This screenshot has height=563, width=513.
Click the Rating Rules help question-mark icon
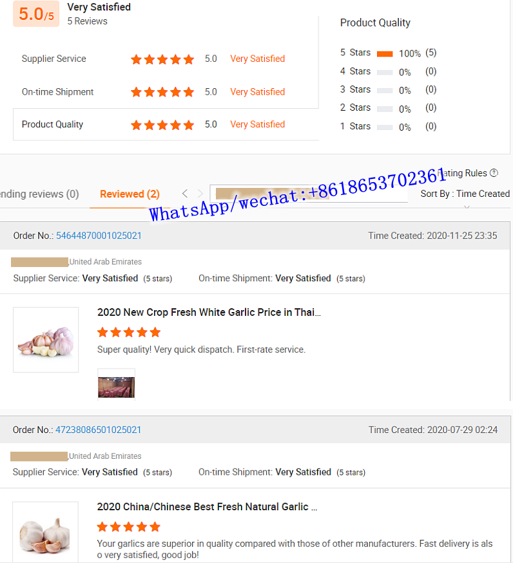coord(494,173)
